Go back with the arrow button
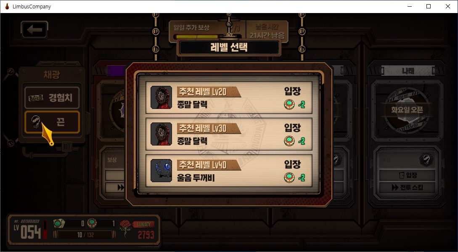Screen dimensions: 458x252 [x=34, y=29]
